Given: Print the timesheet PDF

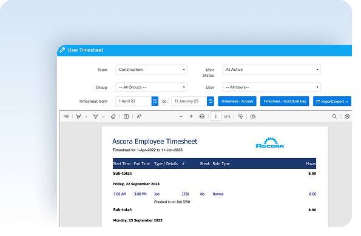Looking at the screenshot, I should tap(347, 116).
